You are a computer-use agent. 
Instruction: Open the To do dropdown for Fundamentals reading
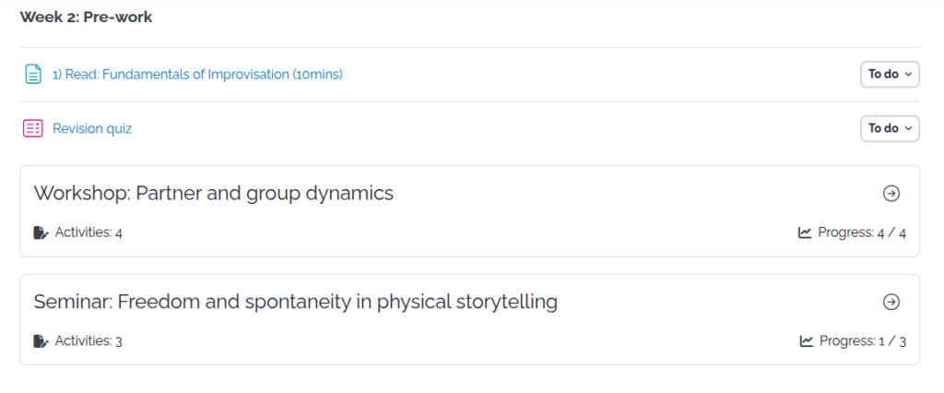click(x=889, y=75)
